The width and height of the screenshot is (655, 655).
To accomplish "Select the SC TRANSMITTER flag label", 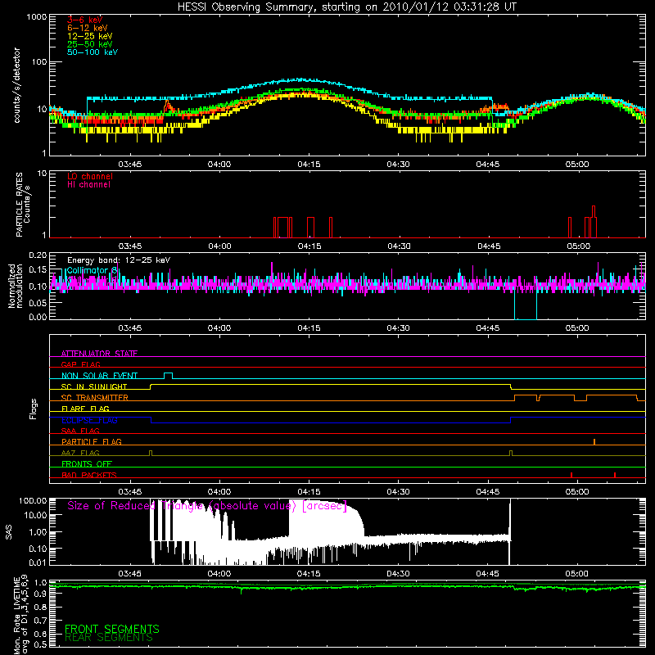I will pos(95,398).
